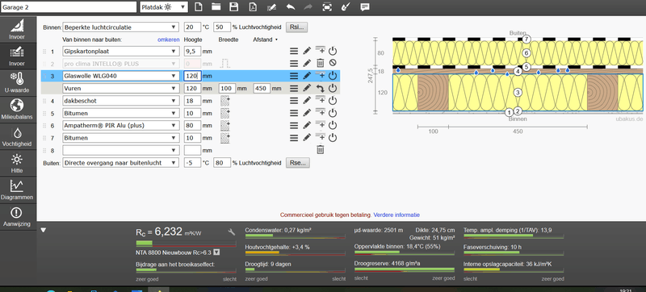Click the pencil-on-form icon in top toolbar
The width and height of the screenshot is (646, 292).
[271, 7]
